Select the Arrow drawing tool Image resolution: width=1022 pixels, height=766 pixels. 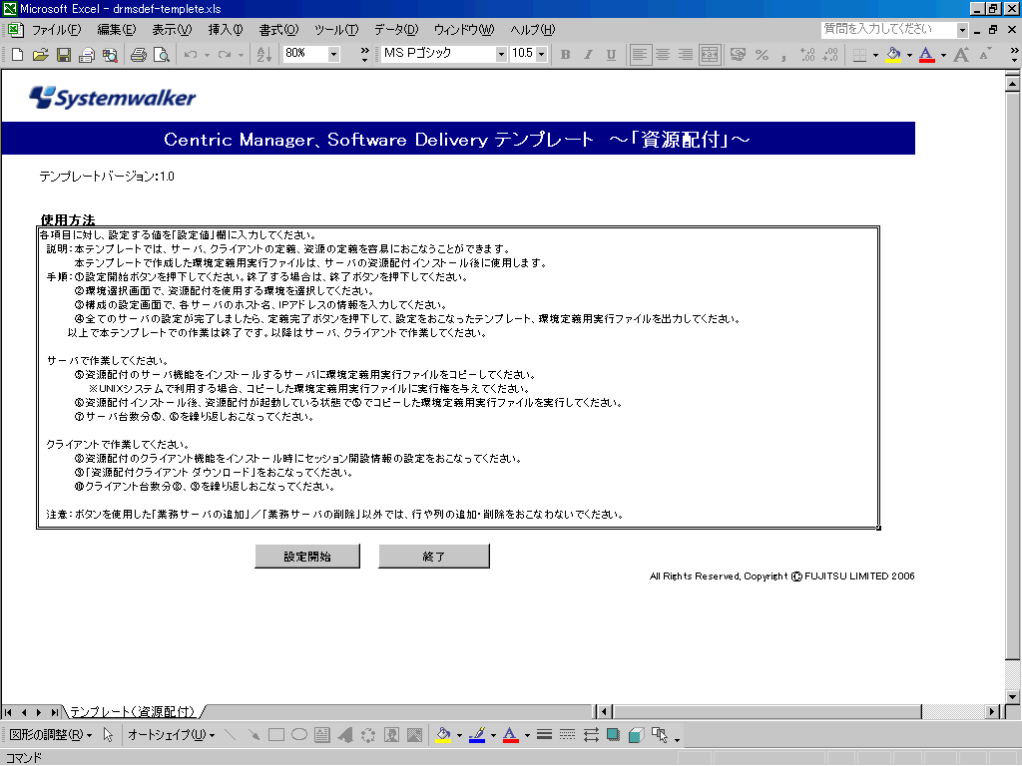pyautogui.click(x=254, y=735)
